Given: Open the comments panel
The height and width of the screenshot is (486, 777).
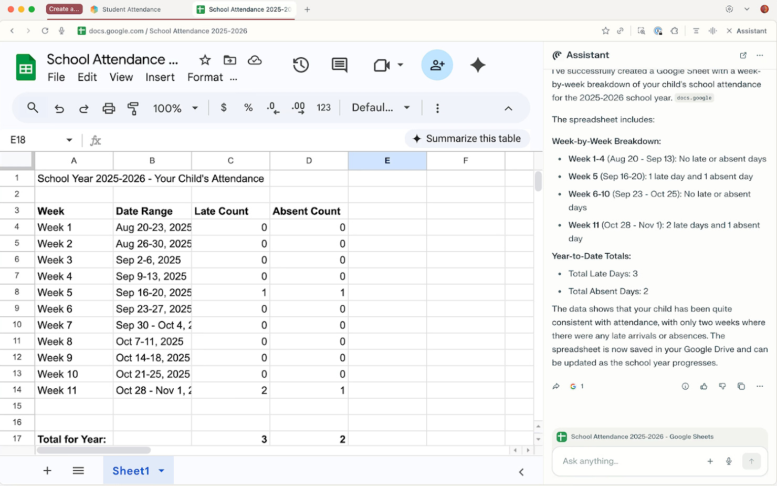Looking at the screenshot, I should (x=339, y=65).
